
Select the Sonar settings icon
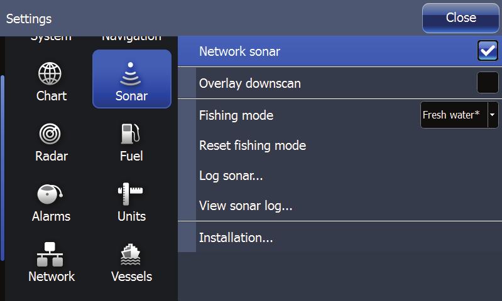[x=130, y=74]
